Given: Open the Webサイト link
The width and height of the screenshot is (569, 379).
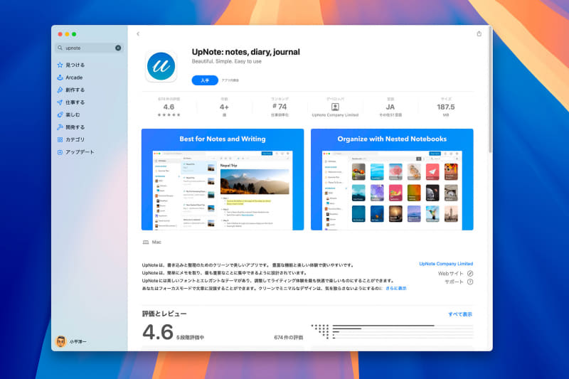Looking at the screenshot, I should [450, 274].
